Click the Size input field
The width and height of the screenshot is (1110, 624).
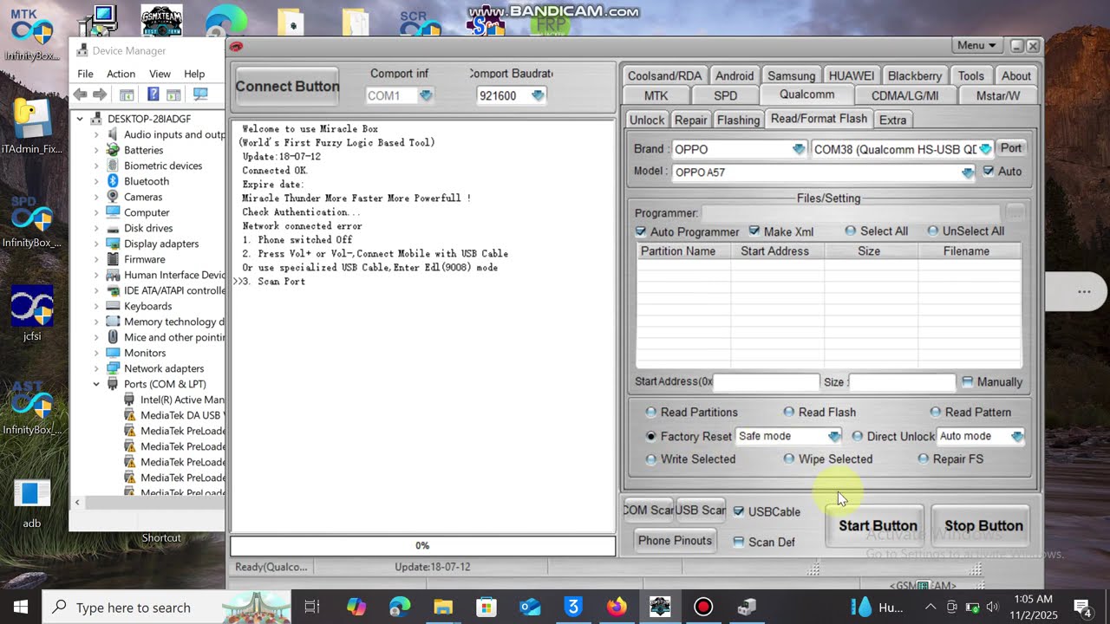[x=902, y=381]
